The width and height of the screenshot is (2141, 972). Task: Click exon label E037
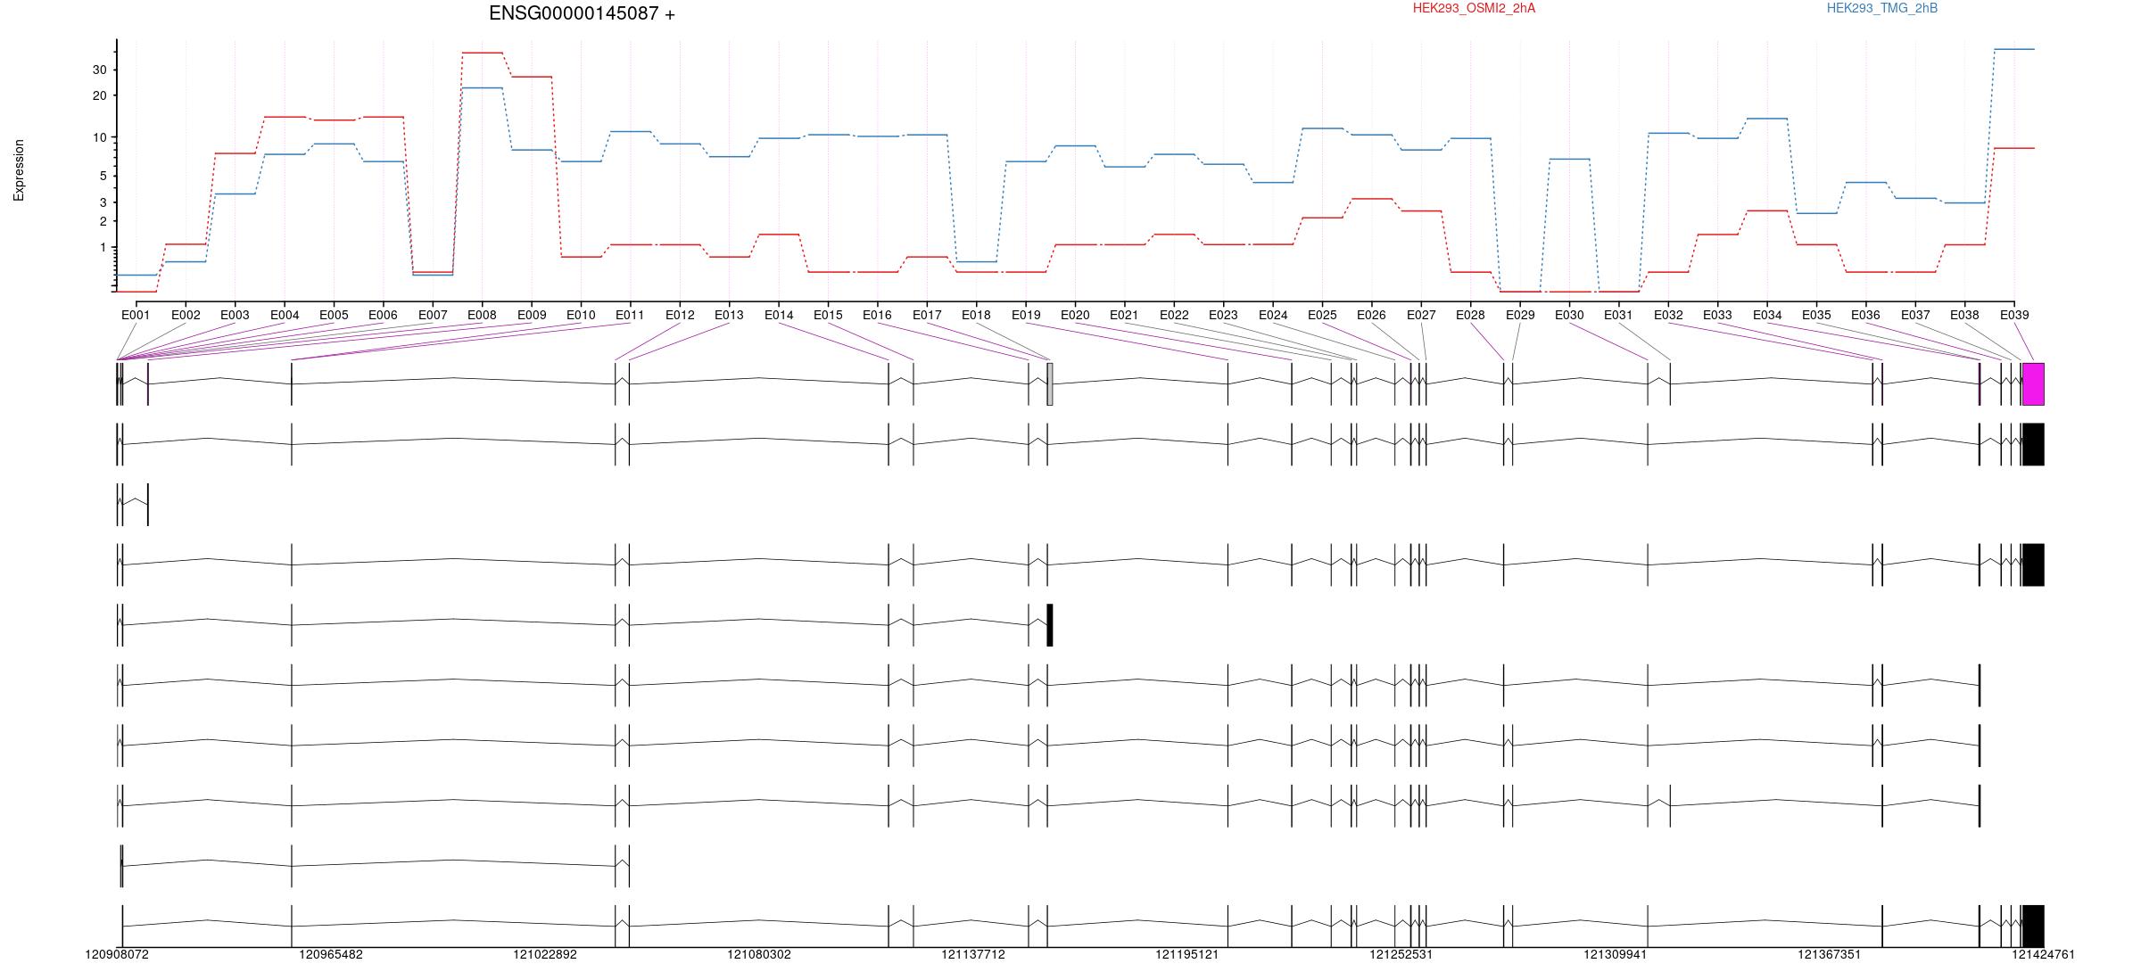point(1915,315)
